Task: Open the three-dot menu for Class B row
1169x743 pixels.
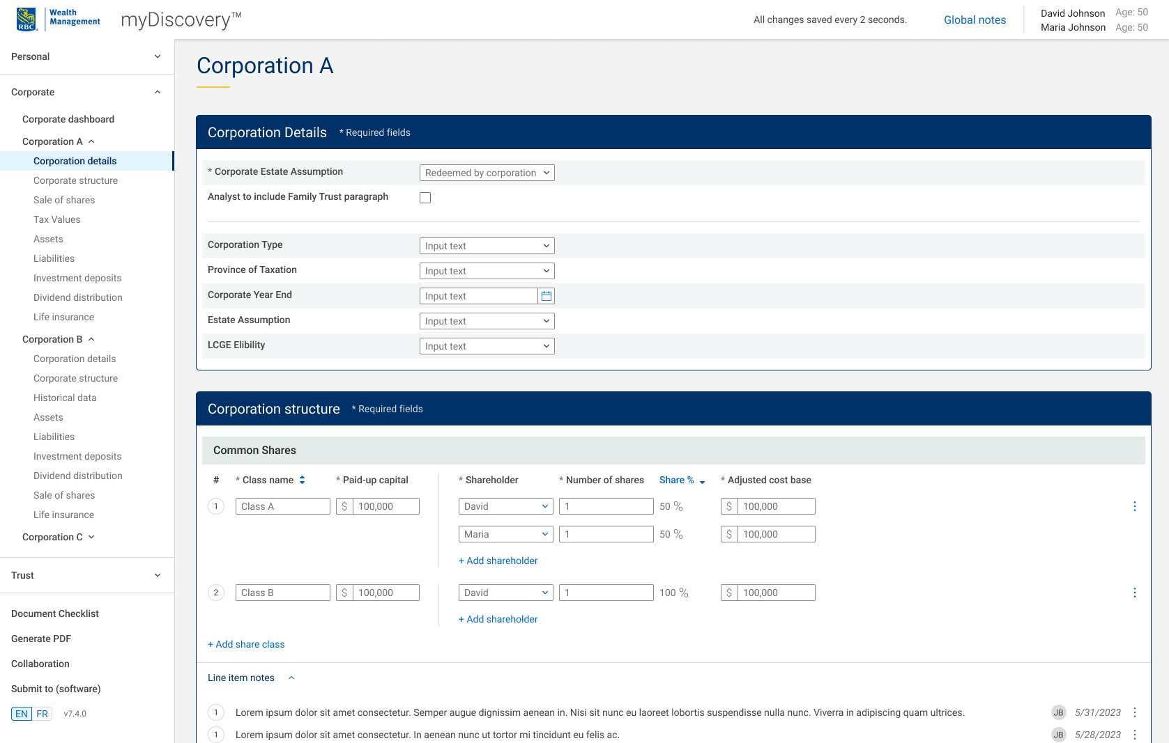Action: pos(1135,593)
